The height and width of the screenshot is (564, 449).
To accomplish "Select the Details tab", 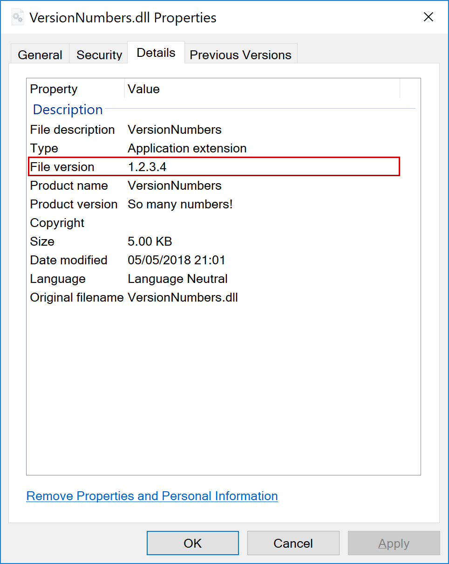I will pyautogui.click(x=156, y=53).
